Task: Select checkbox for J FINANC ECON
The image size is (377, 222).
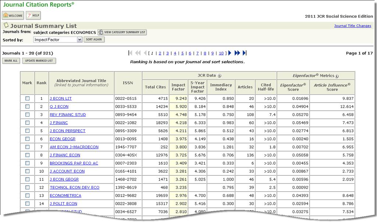Action: pos(27,155)
